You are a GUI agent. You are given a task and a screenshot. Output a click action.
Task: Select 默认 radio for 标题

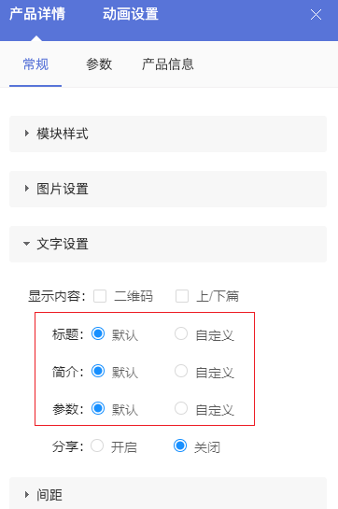[98, 333]
